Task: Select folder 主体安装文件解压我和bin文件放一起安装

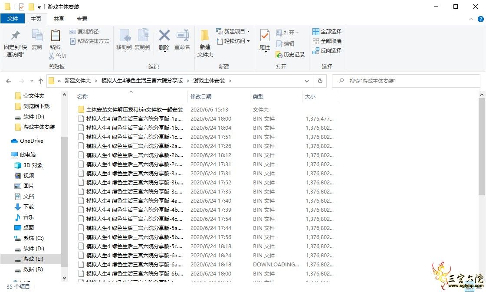Action: tap(131, 110)
